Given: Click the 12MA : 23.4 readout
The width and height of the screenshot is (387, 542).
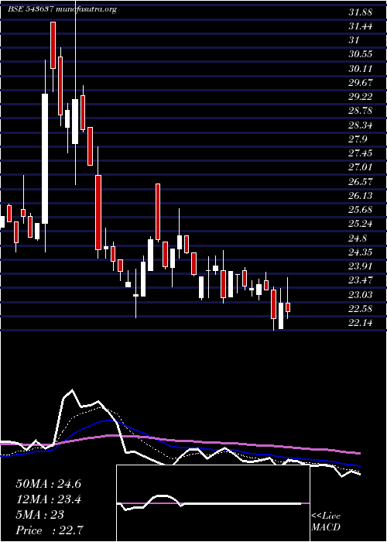Looking at the screenshot, I should tap(48, 499).
